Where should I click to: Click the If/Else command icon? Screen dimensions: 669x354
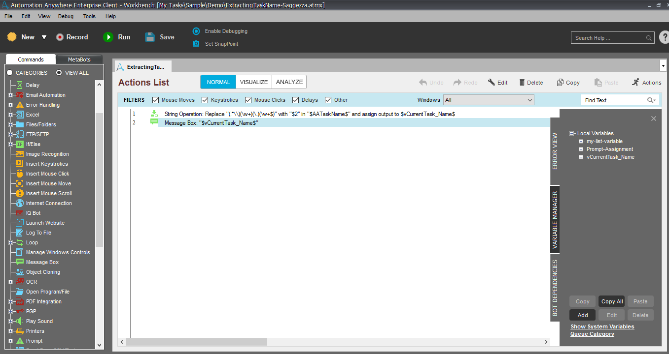tap(20, 144)
